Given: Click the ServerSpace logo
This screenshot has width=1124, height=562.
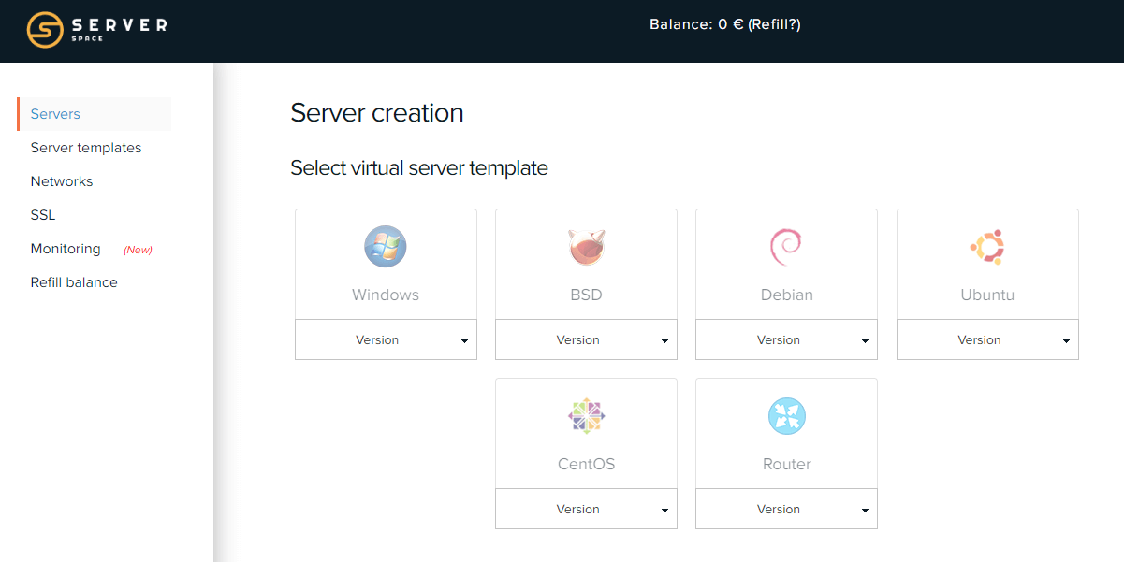Looking at the screenshot, I should (96, 29).
